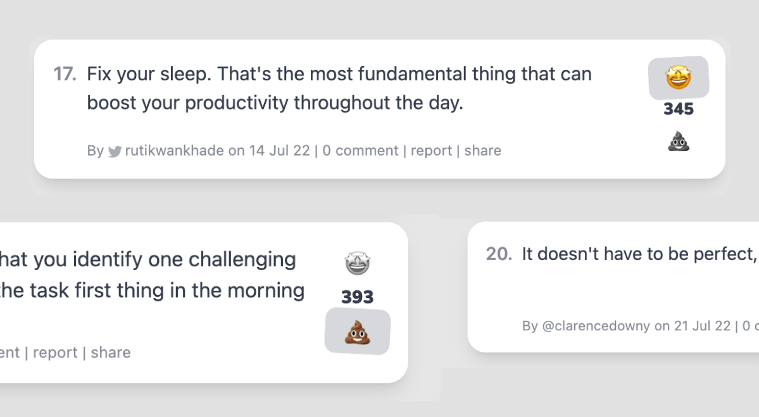Click the 393 vote count
The width and height of the screenshot is (759, 417).
(x=357, y=297)
